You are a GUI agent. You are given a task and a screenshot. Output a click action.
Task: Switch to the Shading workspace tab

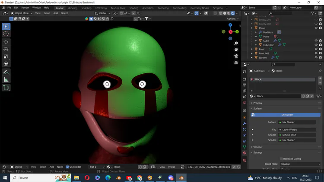pos(133,8)
